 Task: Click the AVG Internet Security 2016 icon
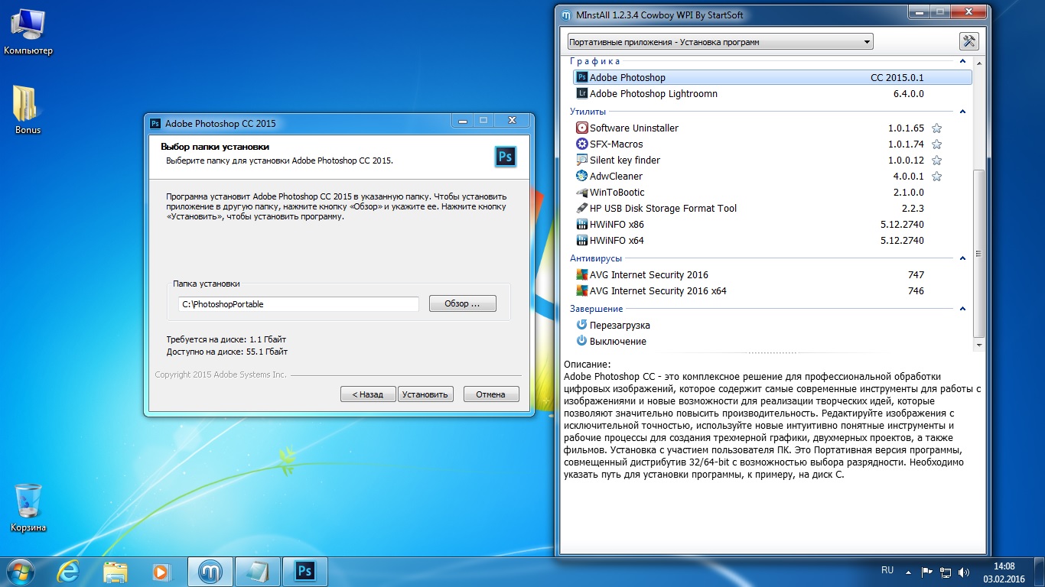click(x=582, y=274)
